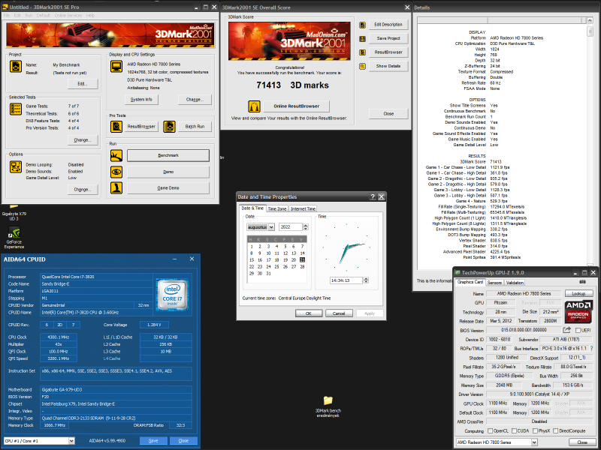Screen dimensions: 601x450
Task: Click the Game Demo button
Action: [x=168, y=188]
